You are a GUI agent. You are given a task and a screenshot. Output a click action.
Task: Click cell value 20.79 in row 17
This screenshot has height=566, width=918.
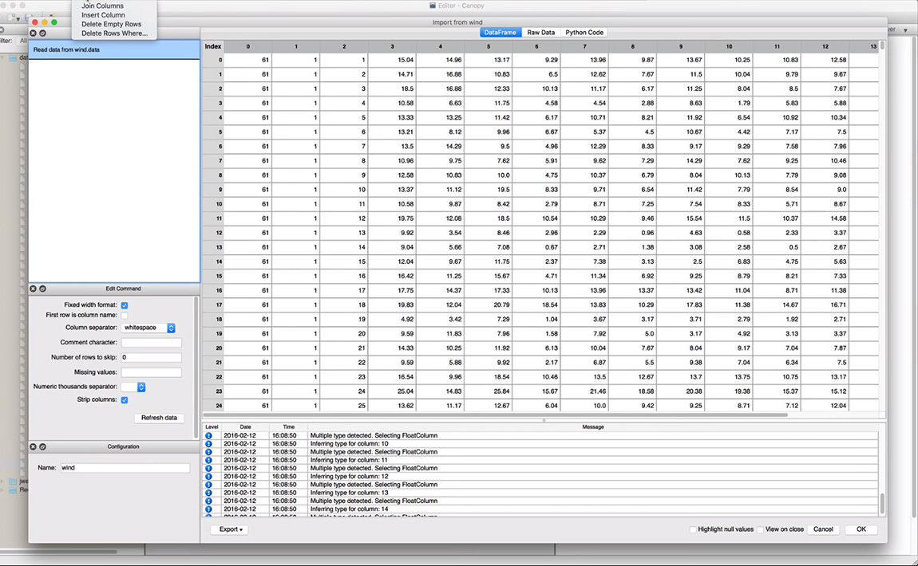point(489,305)
